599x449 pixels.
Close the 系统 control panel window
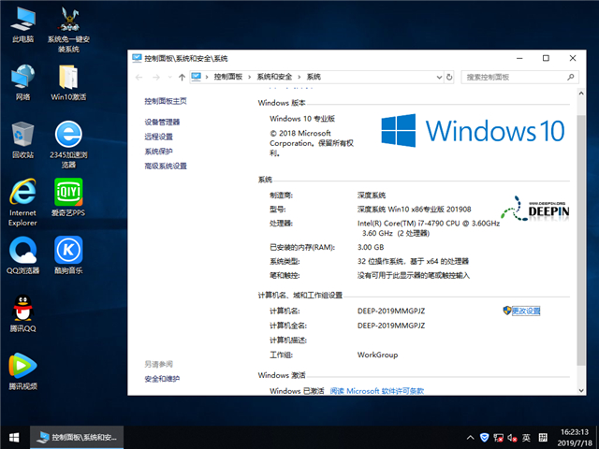click(x=572, y=58)
